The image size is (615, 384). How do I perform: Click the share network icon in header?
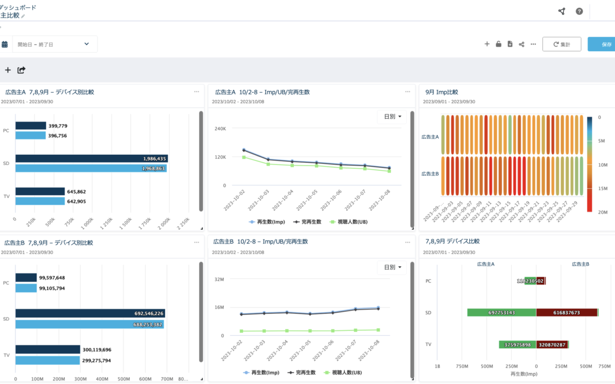coord(561,11)
